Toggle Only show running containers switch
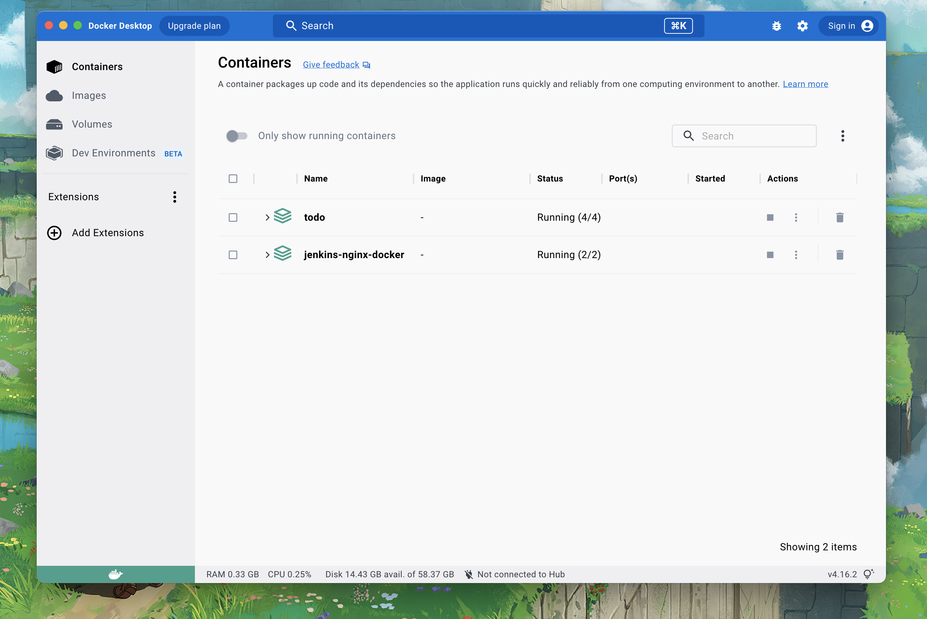This screenshot has width=927, height=619. click(237, 136)
